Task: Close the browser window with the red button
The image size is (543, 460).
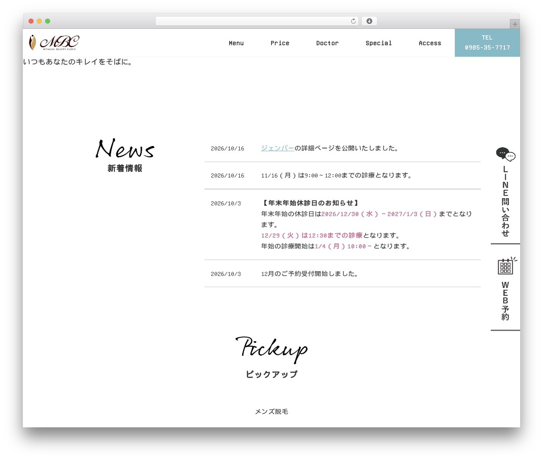Action: coord(31,21)
